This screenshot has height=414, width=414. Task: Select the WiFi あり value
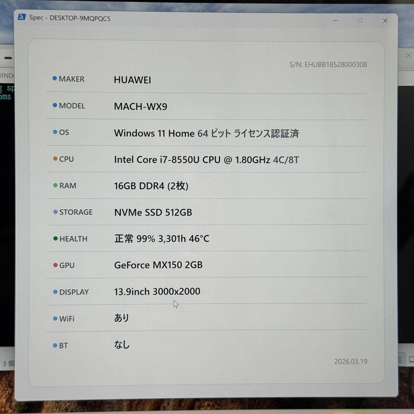click(x=122, y=318)
